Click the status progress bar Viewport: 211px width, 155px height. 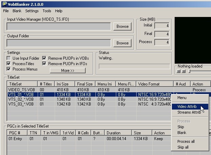[x=135, y=66]
